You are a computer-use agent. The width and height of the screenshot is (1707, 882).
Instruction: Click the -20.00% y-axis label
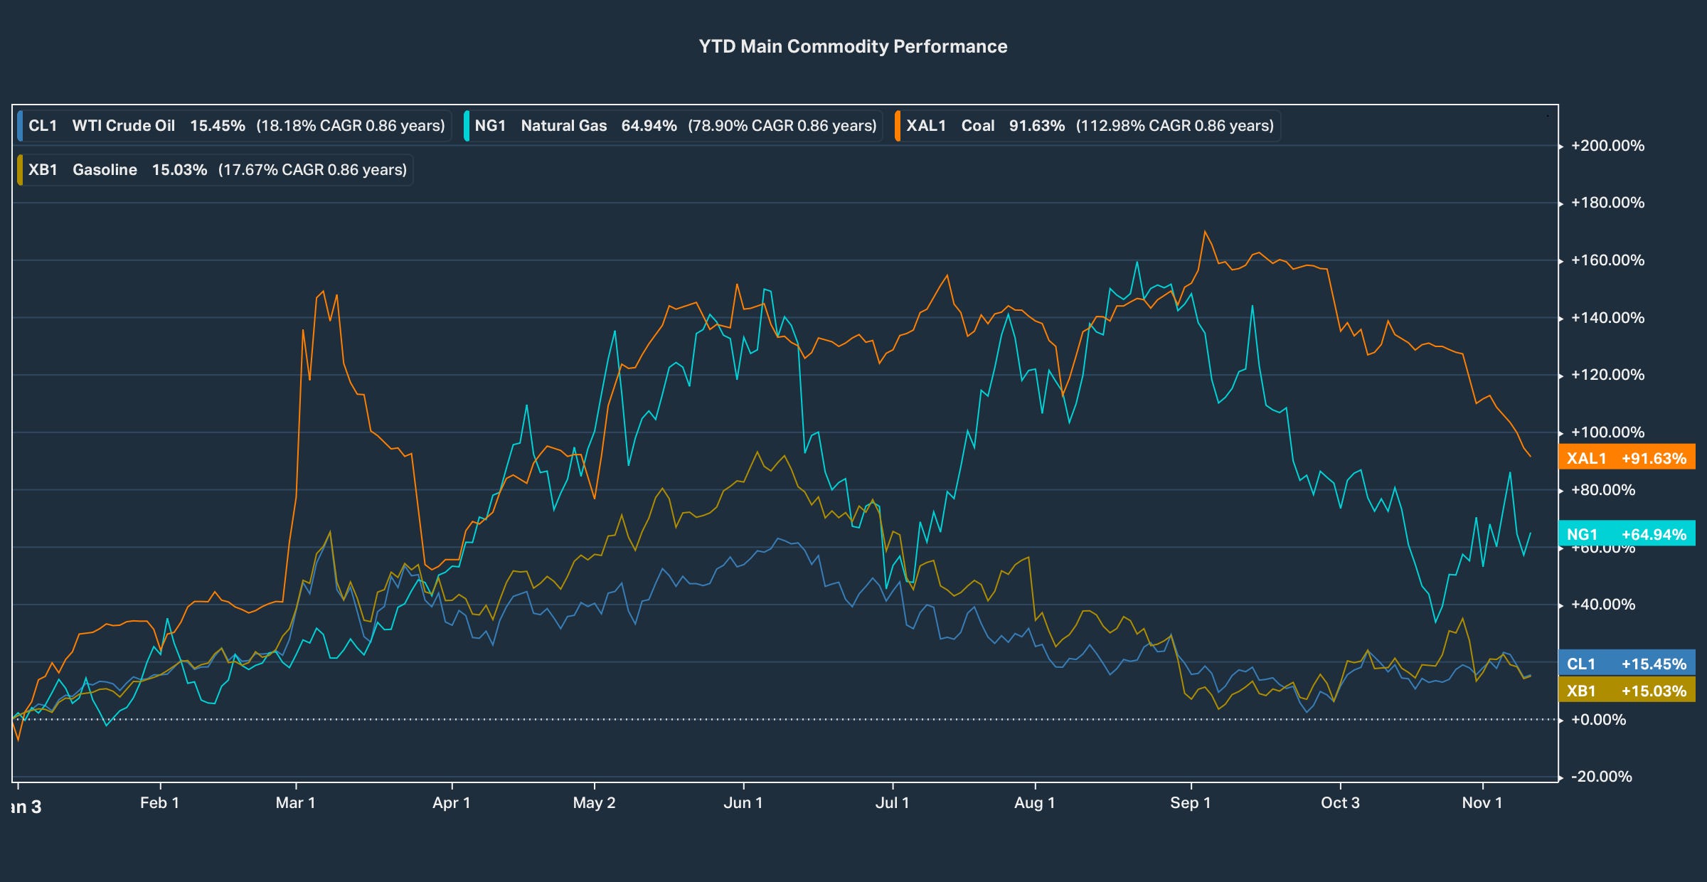1601,777
